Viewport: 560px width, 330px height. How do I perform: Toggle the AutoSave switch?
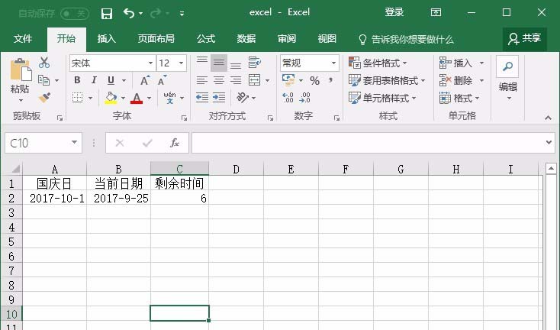pyautogui.click(x=74, y=13)
